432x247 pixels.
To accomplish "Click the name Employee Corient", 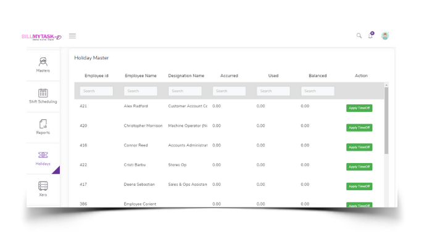I will pyautogui.click(x=140, y=204).
